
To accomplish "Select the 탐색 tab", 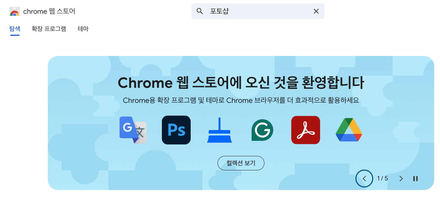I will 15,29.
